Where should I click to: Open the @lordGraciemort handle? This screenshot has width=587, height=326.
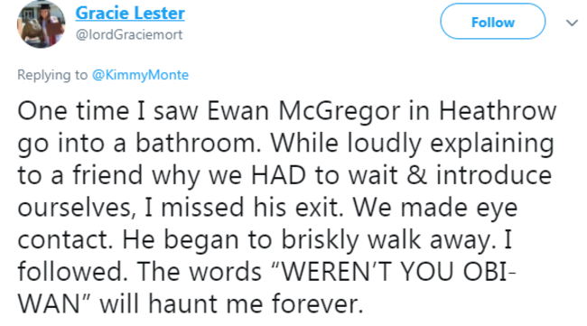(129, 35)
